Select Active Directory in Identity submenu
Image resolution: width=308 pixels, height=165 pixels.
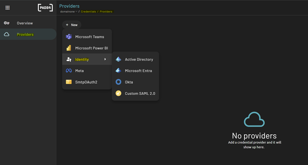click(135, 59)
